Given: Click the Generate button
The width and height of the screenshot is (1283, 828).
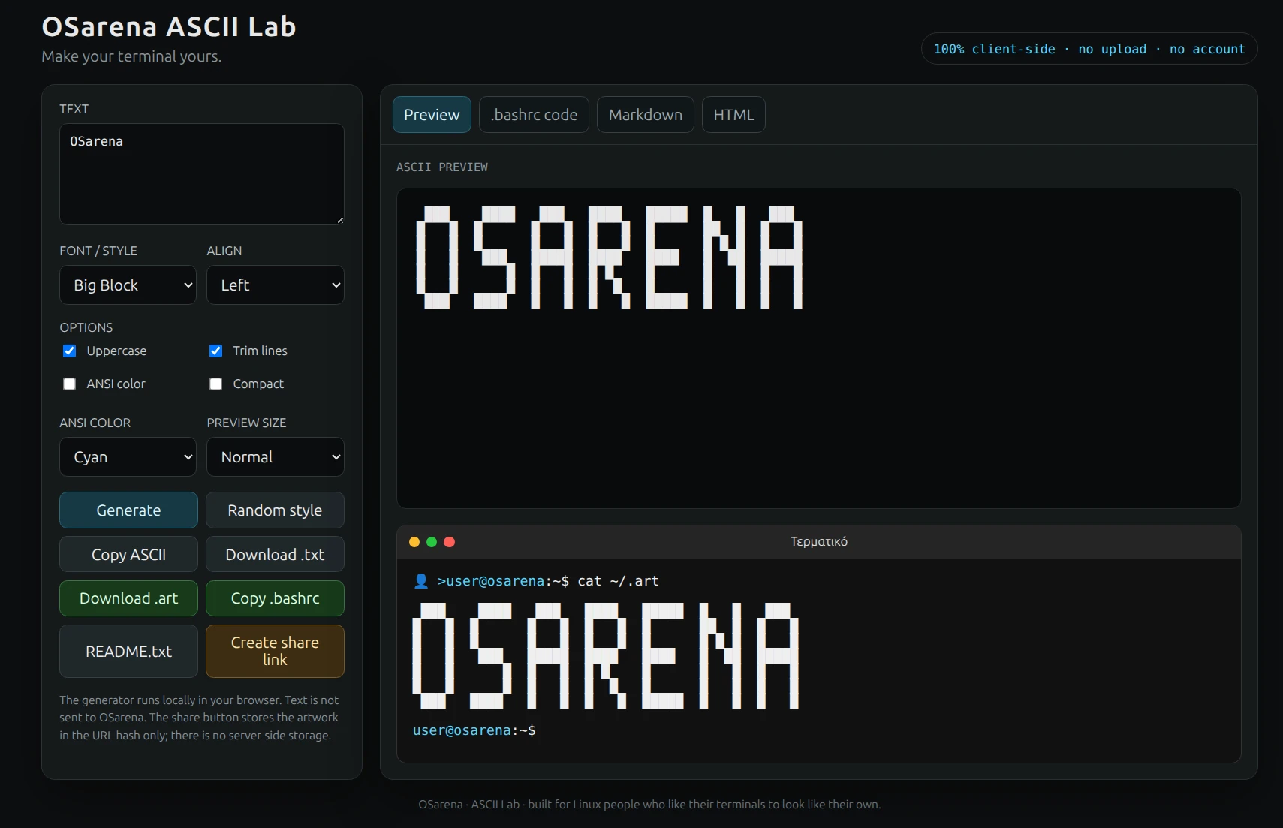Looking at the screenshot, I should (x=128, y=510).
